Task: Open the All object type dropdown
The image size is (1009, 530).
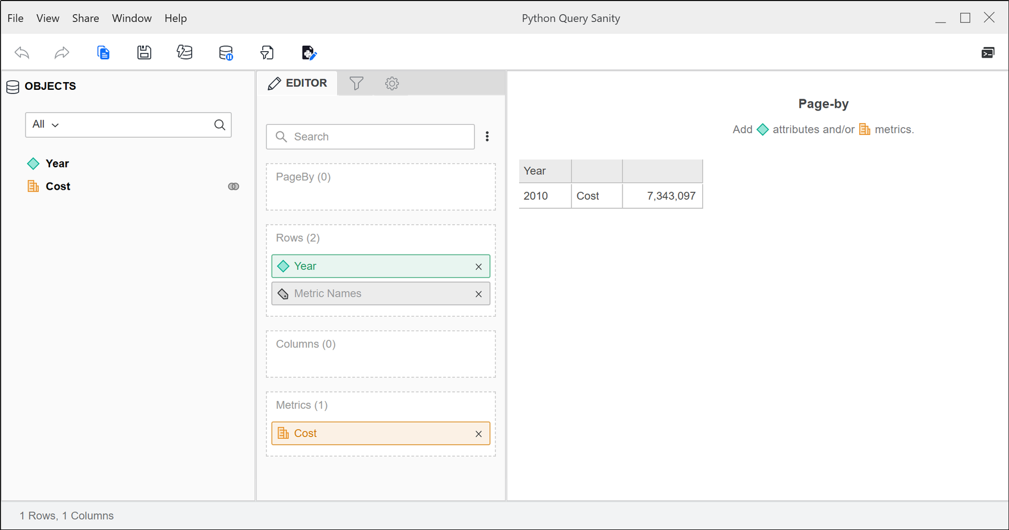Action: 46,125
